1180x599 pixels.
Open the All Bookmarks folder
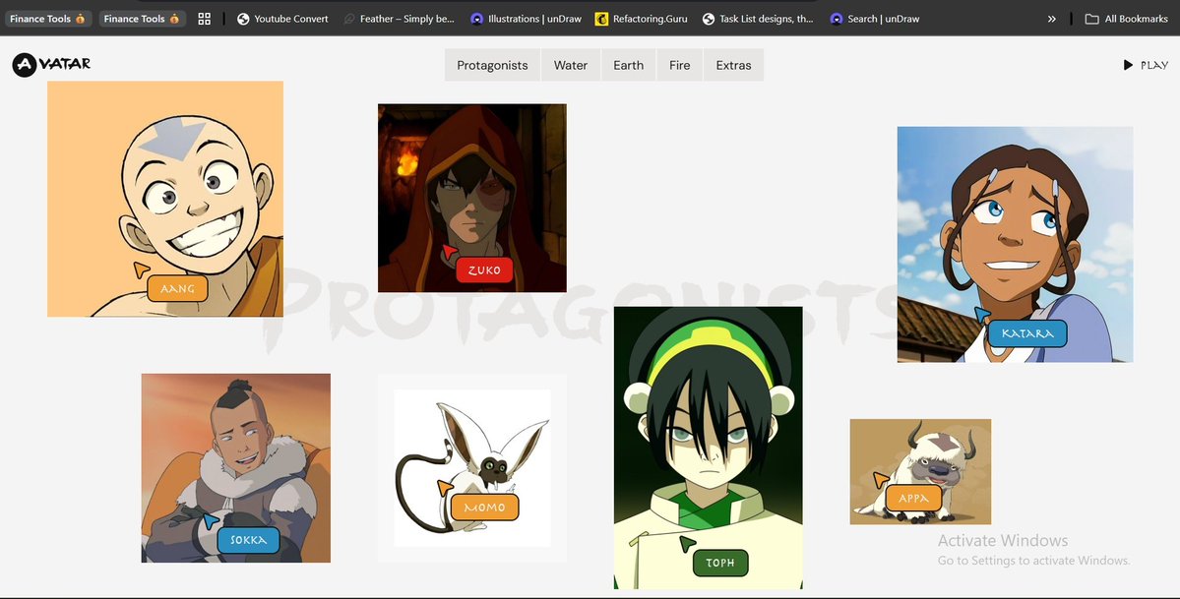coord(1127,19)
